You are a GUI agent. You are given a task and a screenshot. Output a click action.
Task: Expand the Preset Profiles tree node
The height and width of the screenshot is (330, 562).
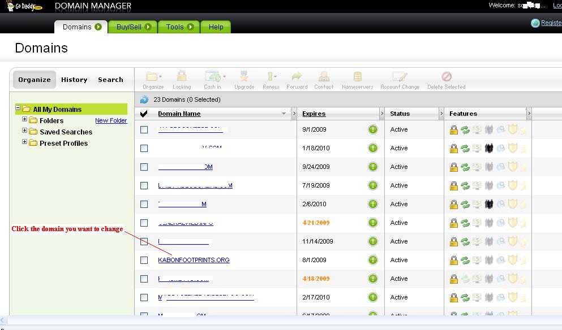24,141
